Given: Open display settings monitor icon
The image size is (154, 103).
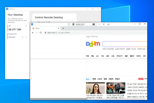Looking at the screenshot, I should coord(108,24).
